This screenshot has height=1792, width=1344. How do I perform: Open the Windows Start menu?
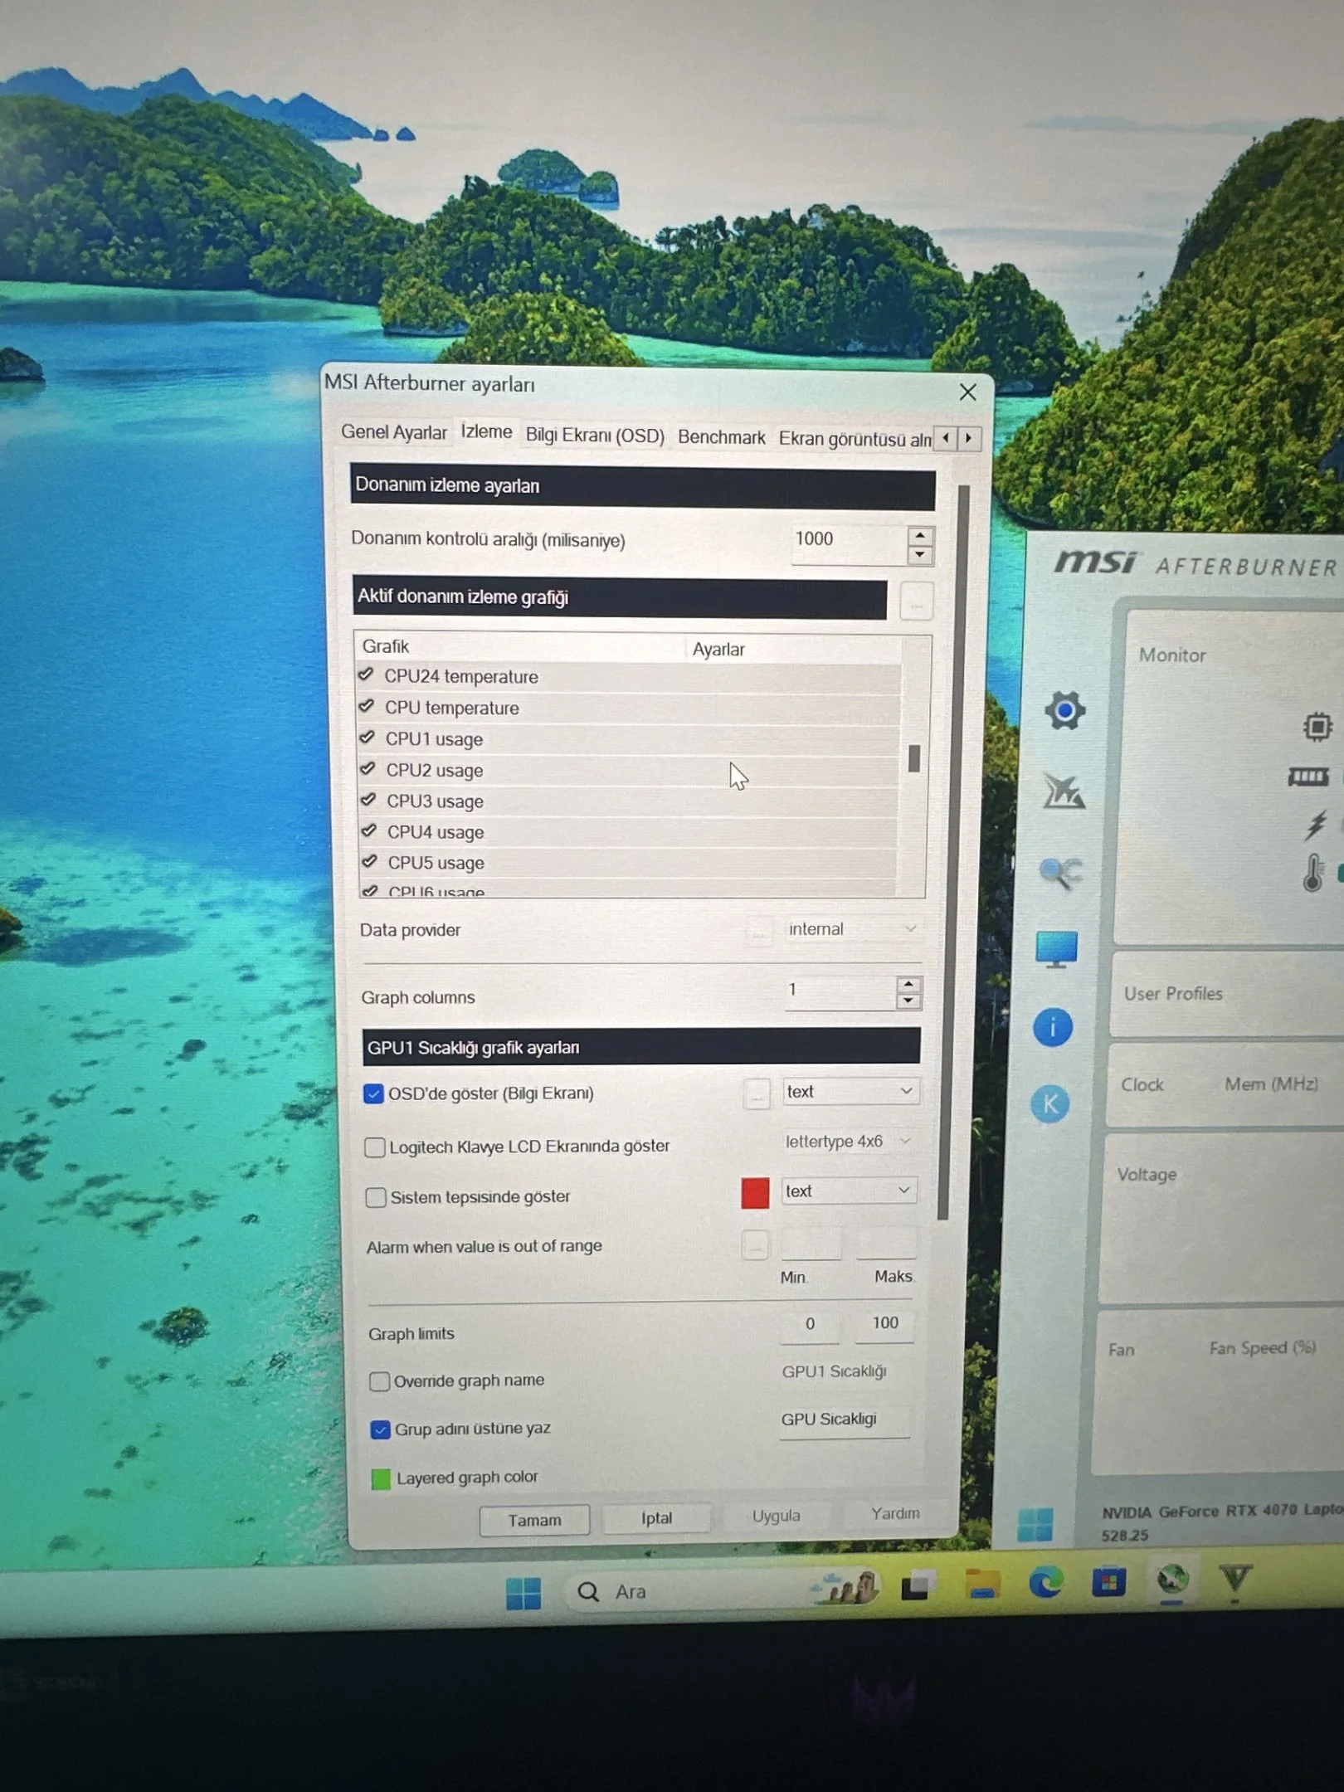(523, 1593)
